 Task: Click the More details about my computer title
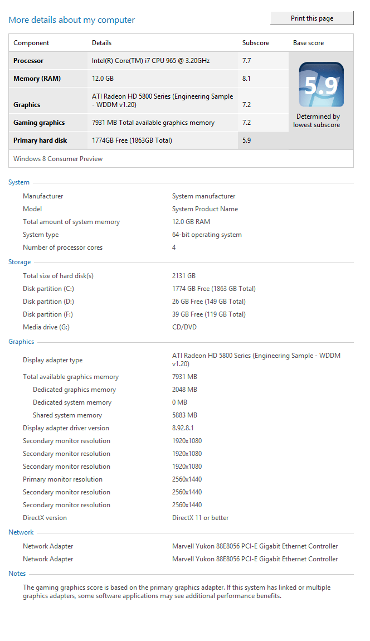point(71,20)
